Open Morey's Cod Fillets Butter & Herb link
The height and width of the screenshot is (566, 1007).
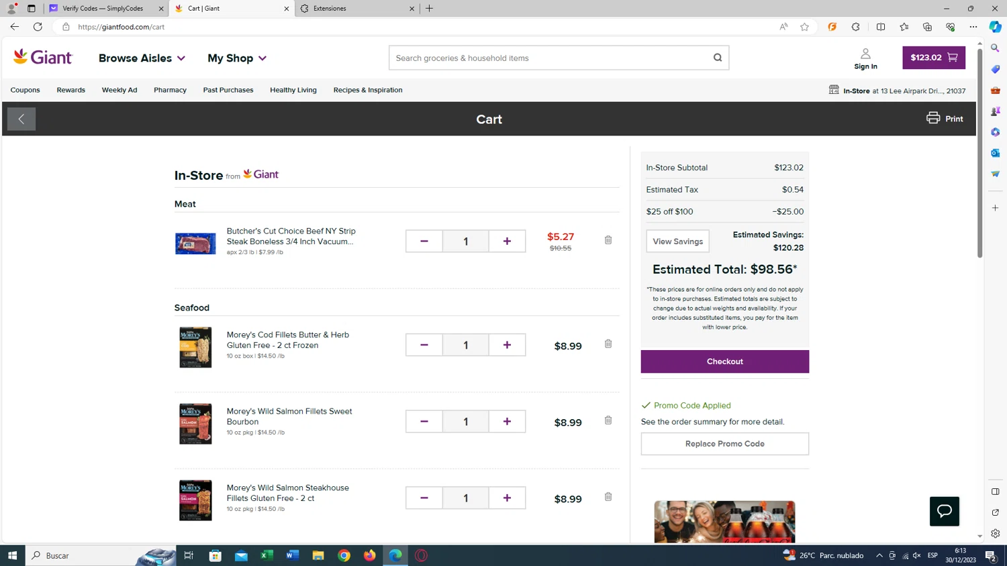[288, 340]
